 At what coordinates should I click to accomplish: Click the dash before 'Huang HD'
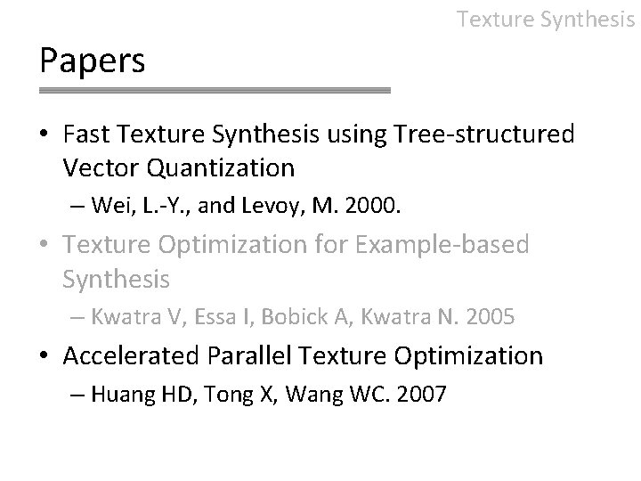click(x=77, y=395)
